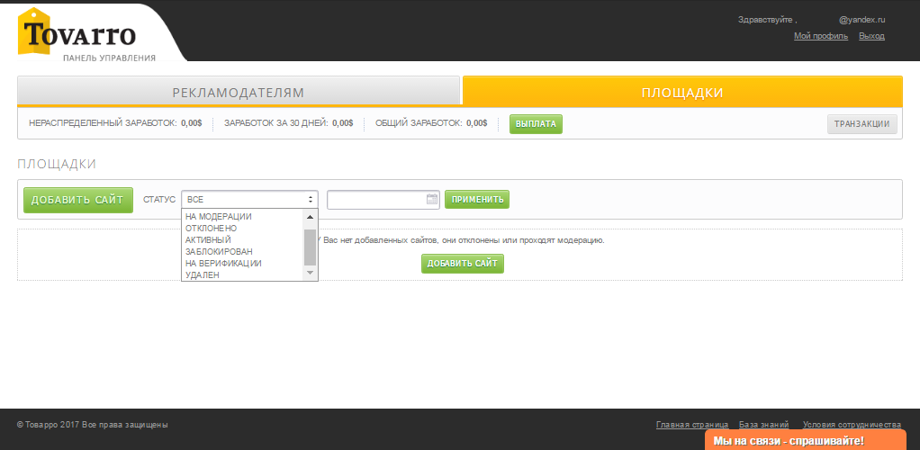
Task: Pick УДАЛЕН status option
Action: click(203, 275)
